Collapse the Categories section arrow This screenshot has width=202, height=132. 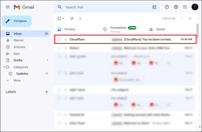[4, 67]
